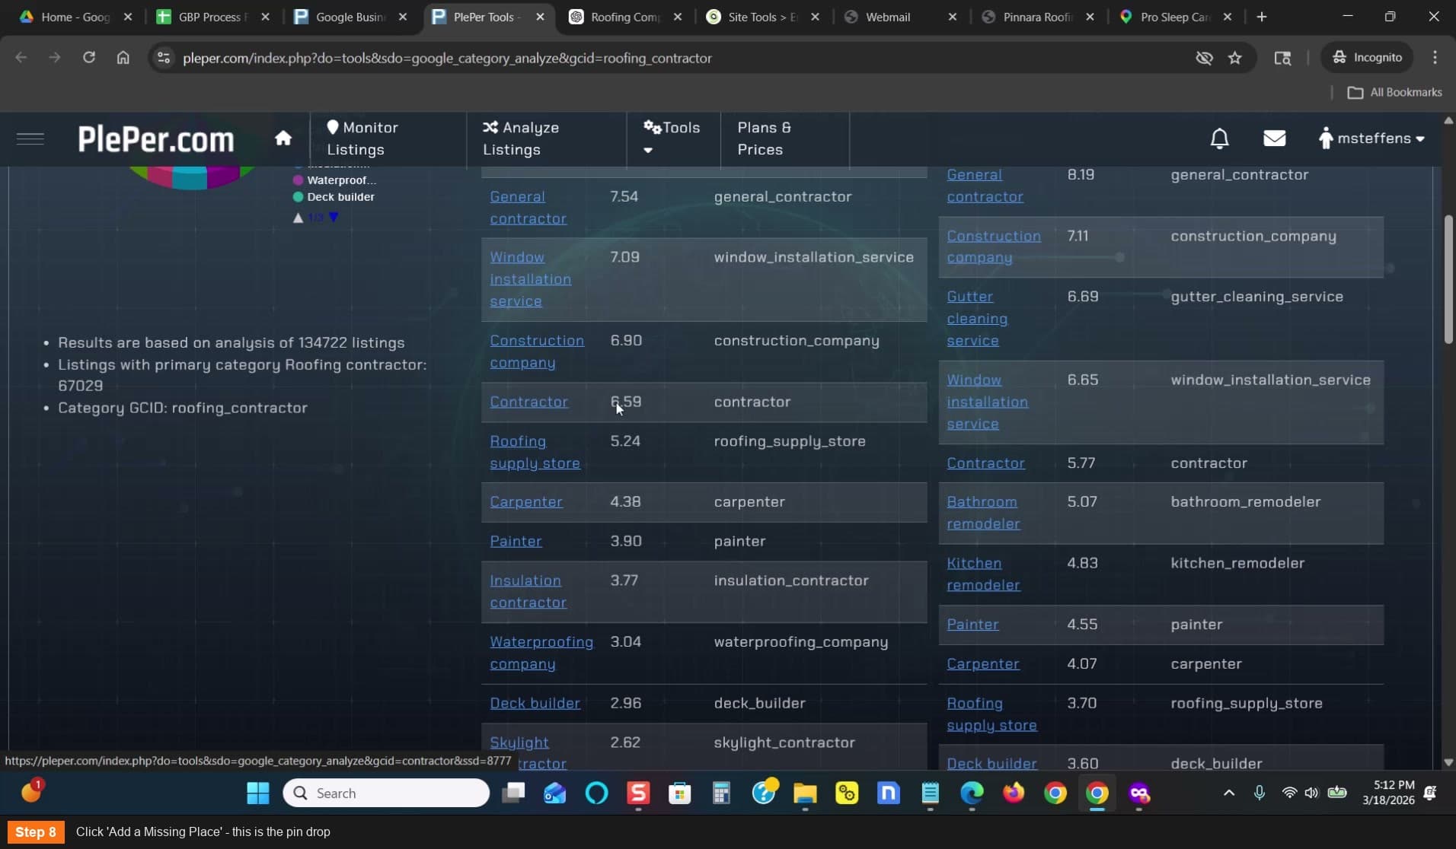Screen dimensions: 1456x849
Task: Toggle the Waterproof legend entry
Action: pos(335,180)
